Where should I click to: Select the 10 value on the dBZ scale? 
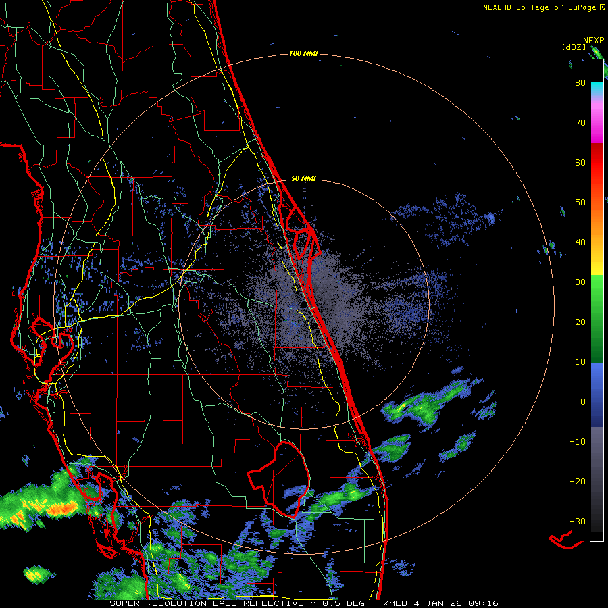[580, 362]
